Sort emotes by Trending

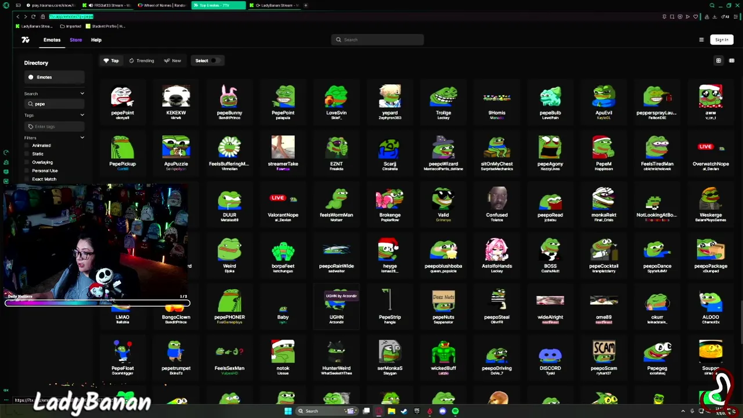(142, 60)
